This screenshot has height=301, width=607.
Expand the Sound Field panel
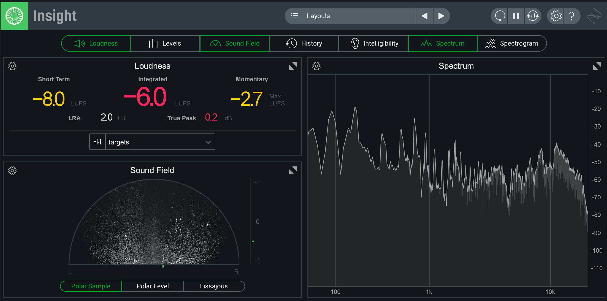pyautogui.click(x=293, y=170)
